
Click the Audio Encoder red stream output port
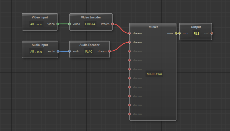click(109, 52)
